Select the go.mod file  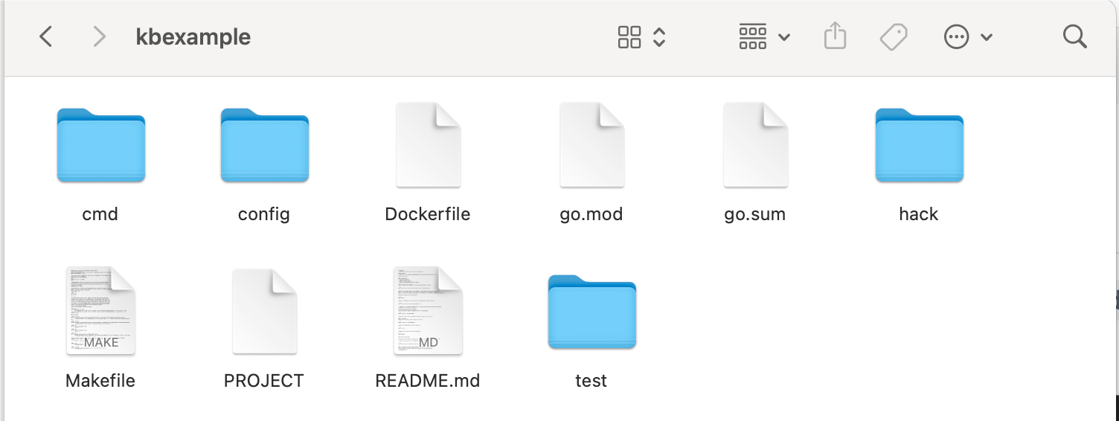(x=591, y=145)
